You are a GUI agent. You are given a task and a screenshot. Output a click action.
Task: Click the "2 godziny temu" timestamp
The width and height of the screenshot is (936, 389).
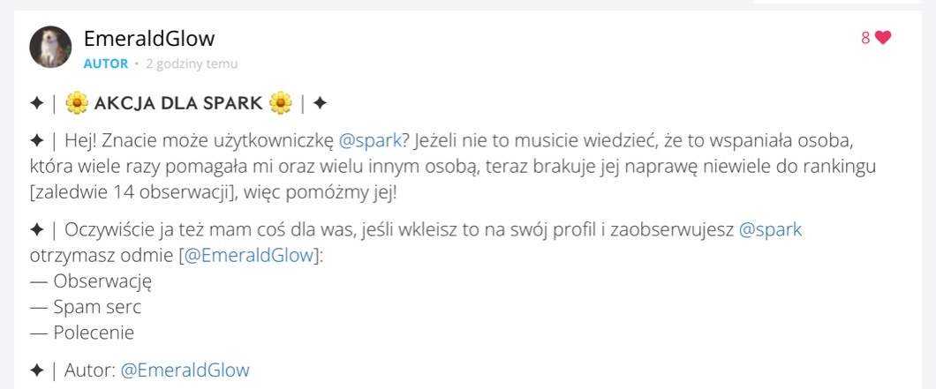pos(192,64)
